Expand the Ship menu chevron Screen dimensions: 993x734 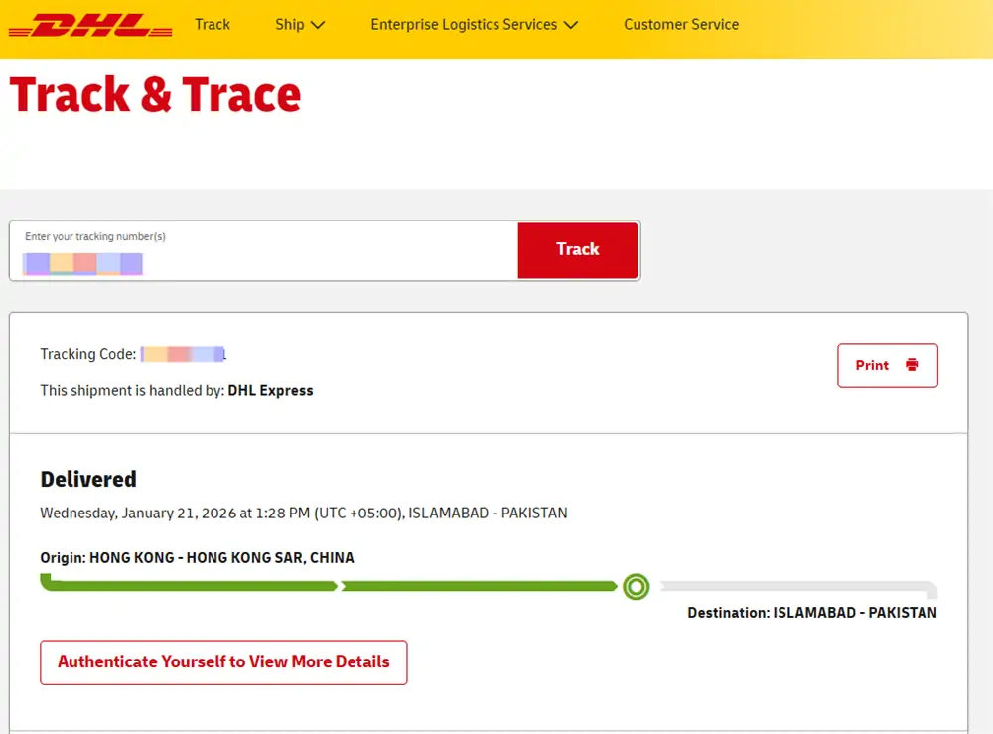[x=318, y=25]
